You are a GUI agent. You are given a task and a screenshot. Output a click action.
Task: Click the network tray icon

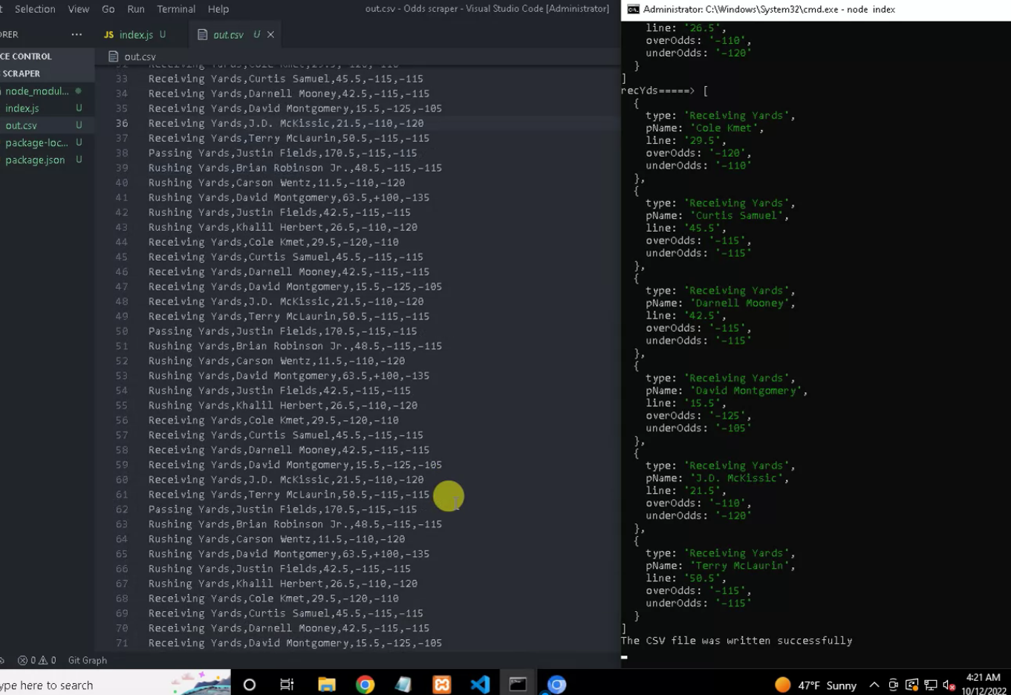[931, 685]
